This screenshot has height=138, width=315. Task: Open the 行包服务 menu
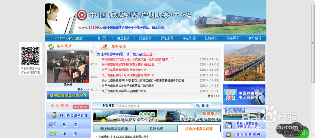tap(167, 38)
